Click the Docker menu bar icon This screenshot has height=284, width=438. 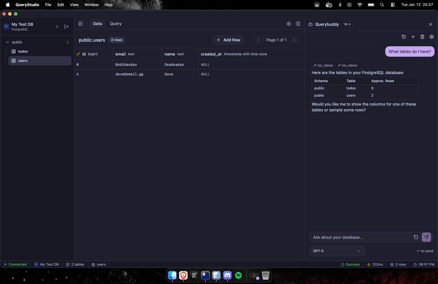329,5
